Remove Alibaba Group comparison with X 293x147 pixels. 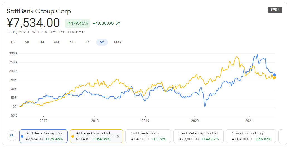pos(118,136)
